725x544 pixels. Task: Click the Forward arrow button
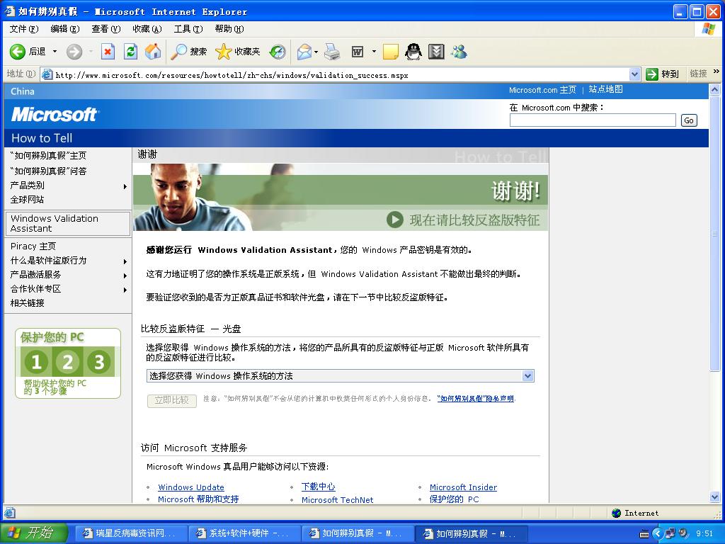tap(74, 51)
